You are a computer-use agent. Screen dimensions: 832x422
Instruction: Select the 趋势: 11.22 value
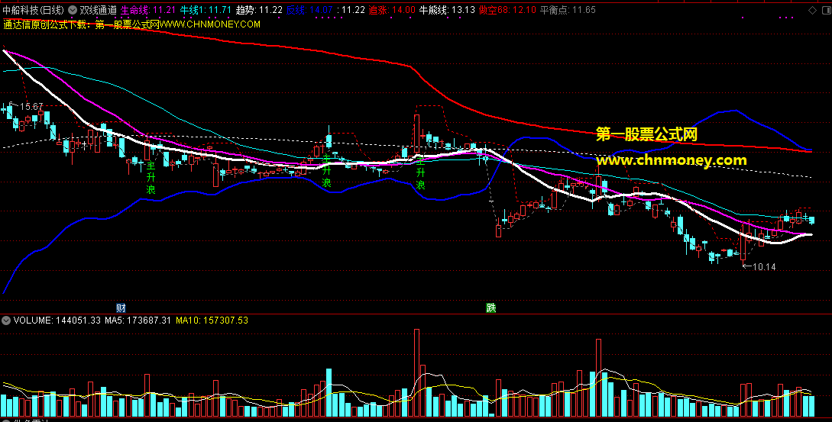click(x=259, y=10)
